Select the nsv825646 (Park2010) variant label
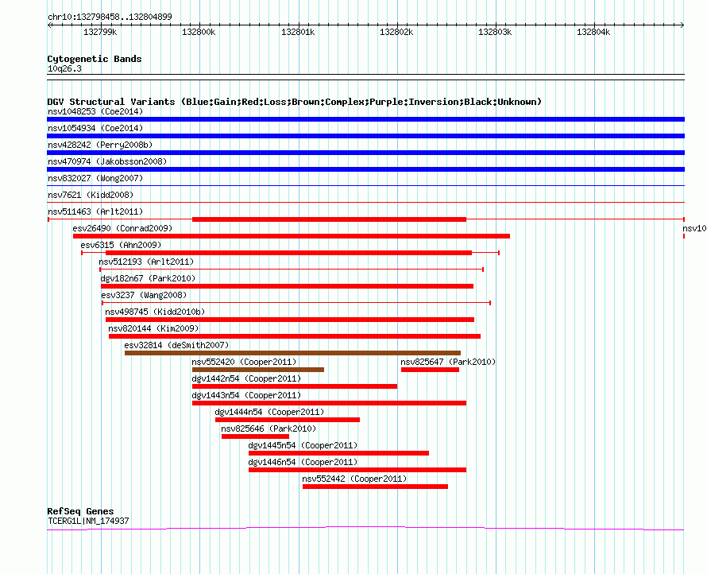 tap(269, 429)
